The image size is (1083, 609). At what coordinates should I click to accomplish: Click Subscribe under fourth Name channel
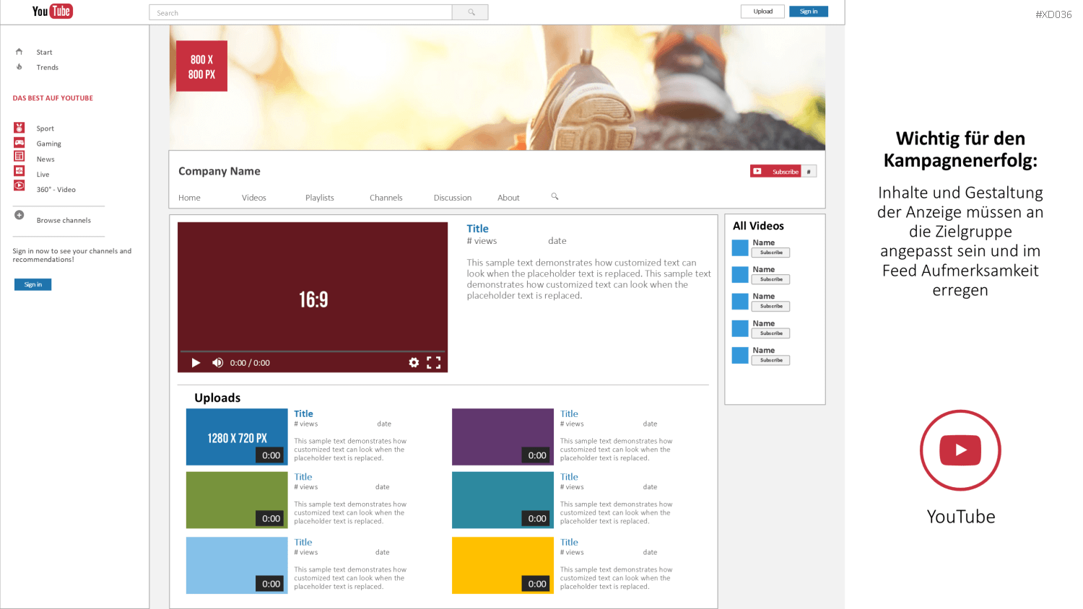click(771, 333)
